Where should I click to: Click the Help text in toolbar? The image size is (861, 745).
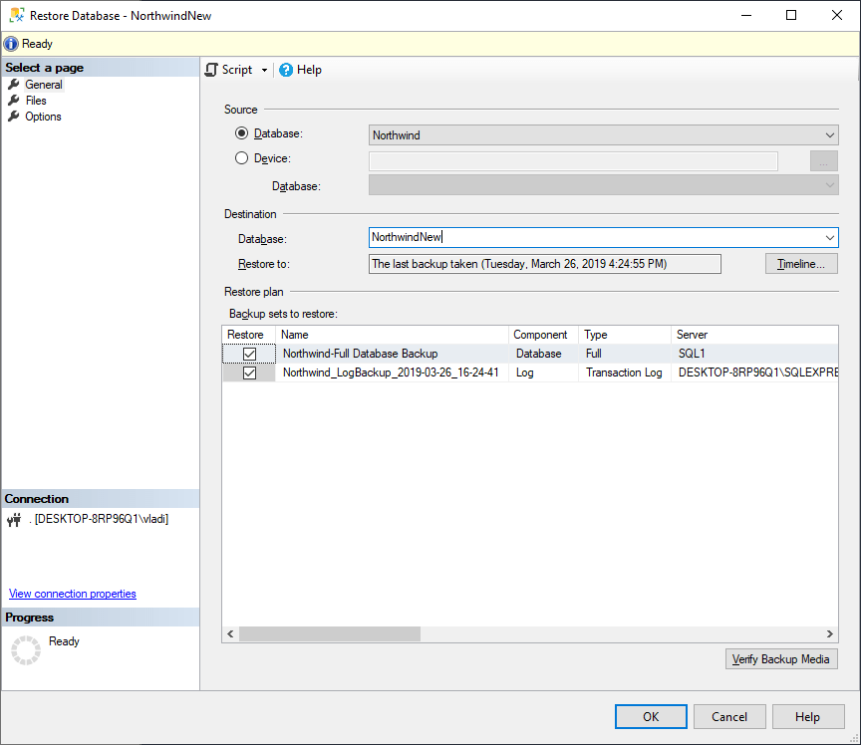click(x=309, y=70)
